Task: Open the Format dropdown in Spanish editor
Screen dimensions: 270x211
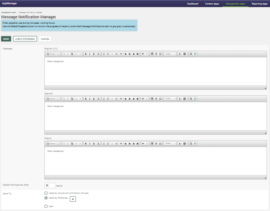Action: click(170, 99)
